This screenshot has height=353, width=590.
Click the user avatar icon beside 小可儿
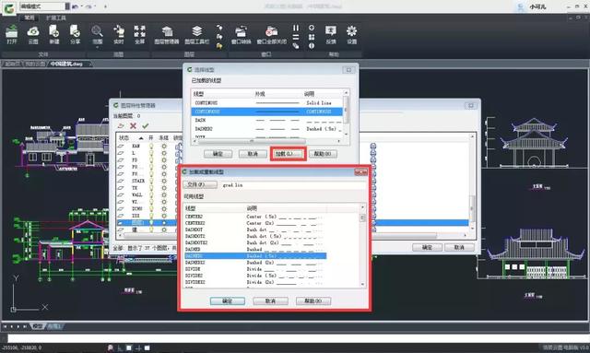521,6
